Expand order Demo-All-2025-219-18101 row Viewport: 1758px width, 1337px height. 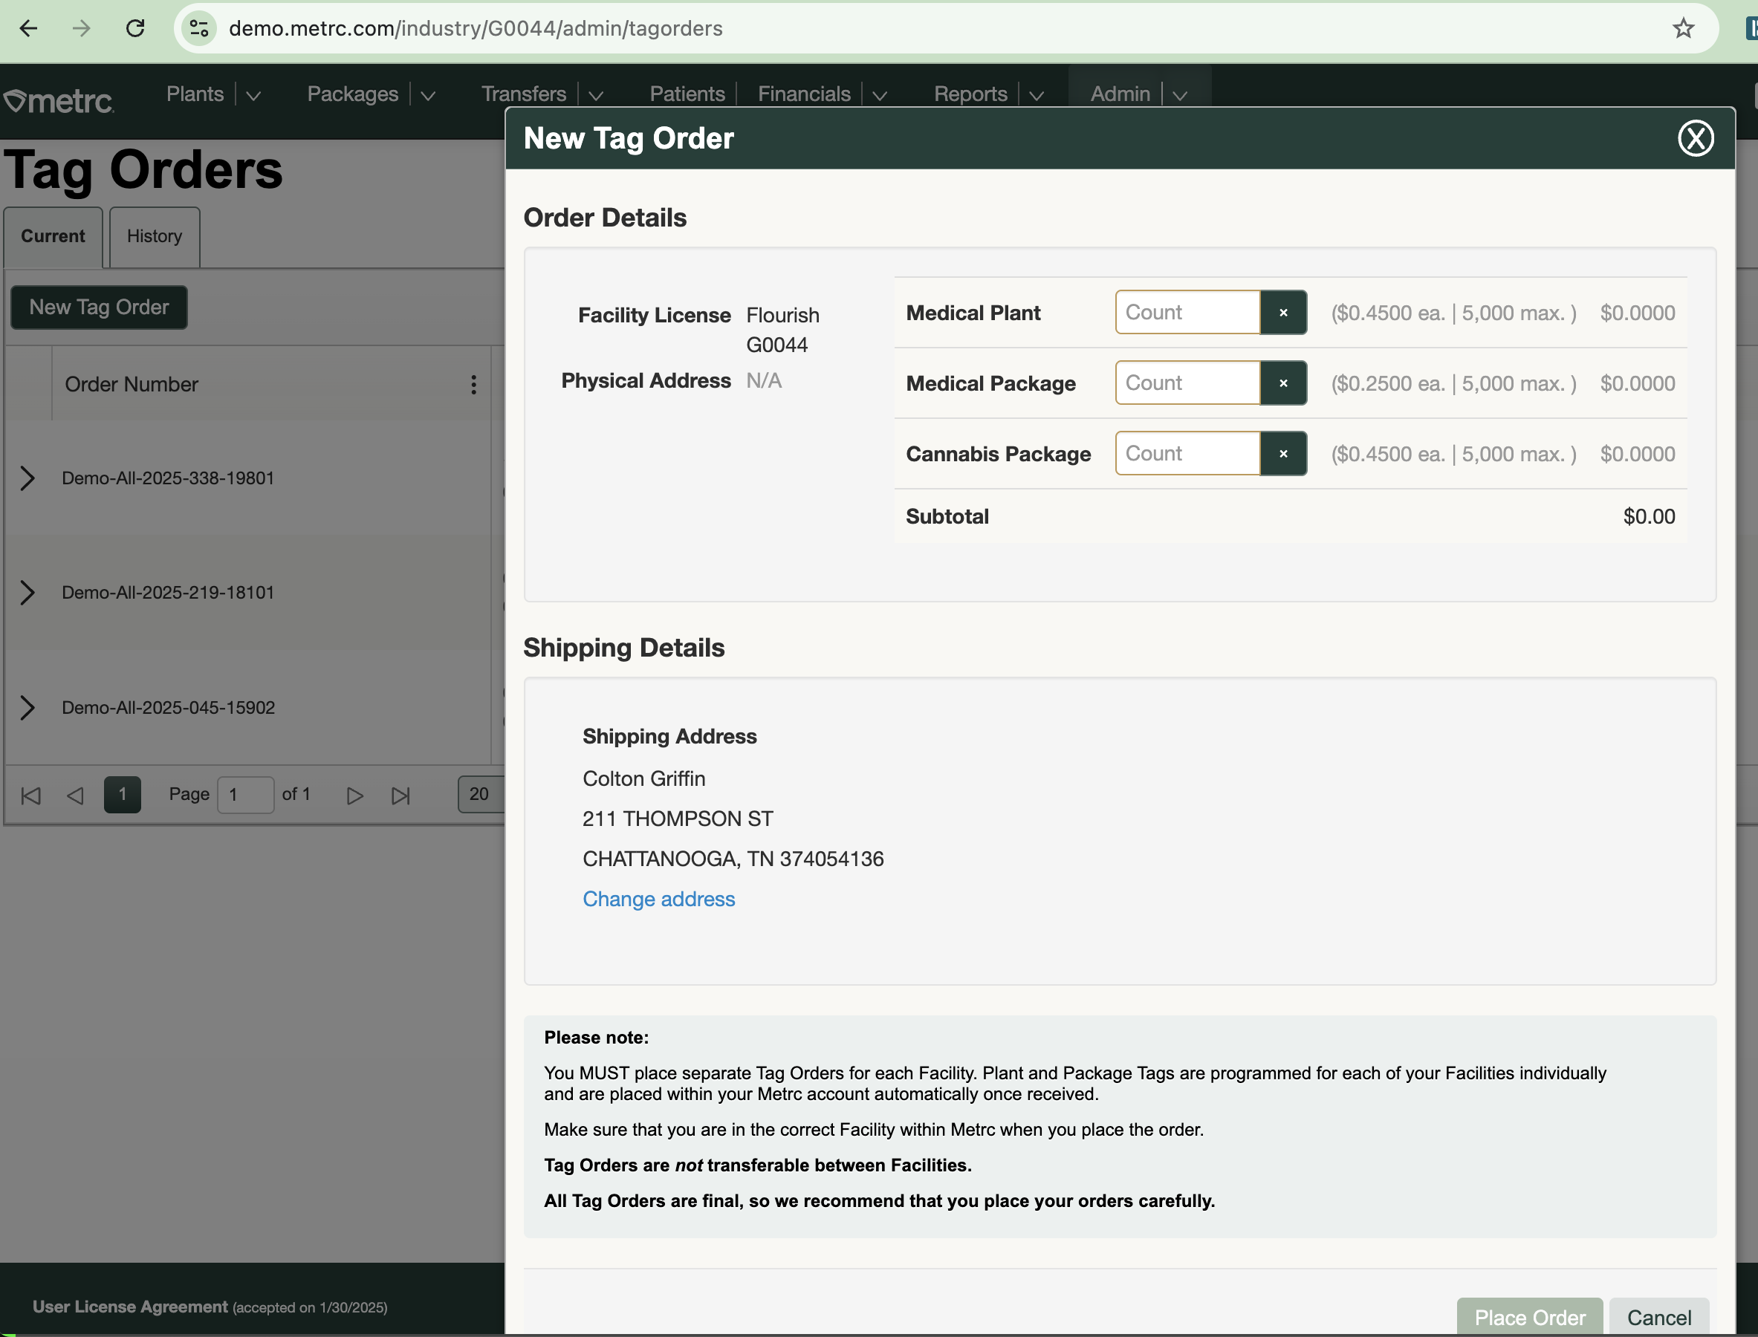(27, 593)
